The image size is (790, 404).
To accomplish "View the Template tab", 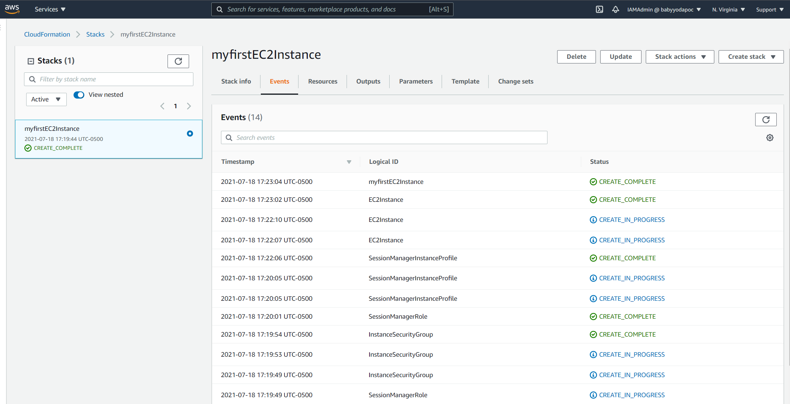I will (465, 81).
